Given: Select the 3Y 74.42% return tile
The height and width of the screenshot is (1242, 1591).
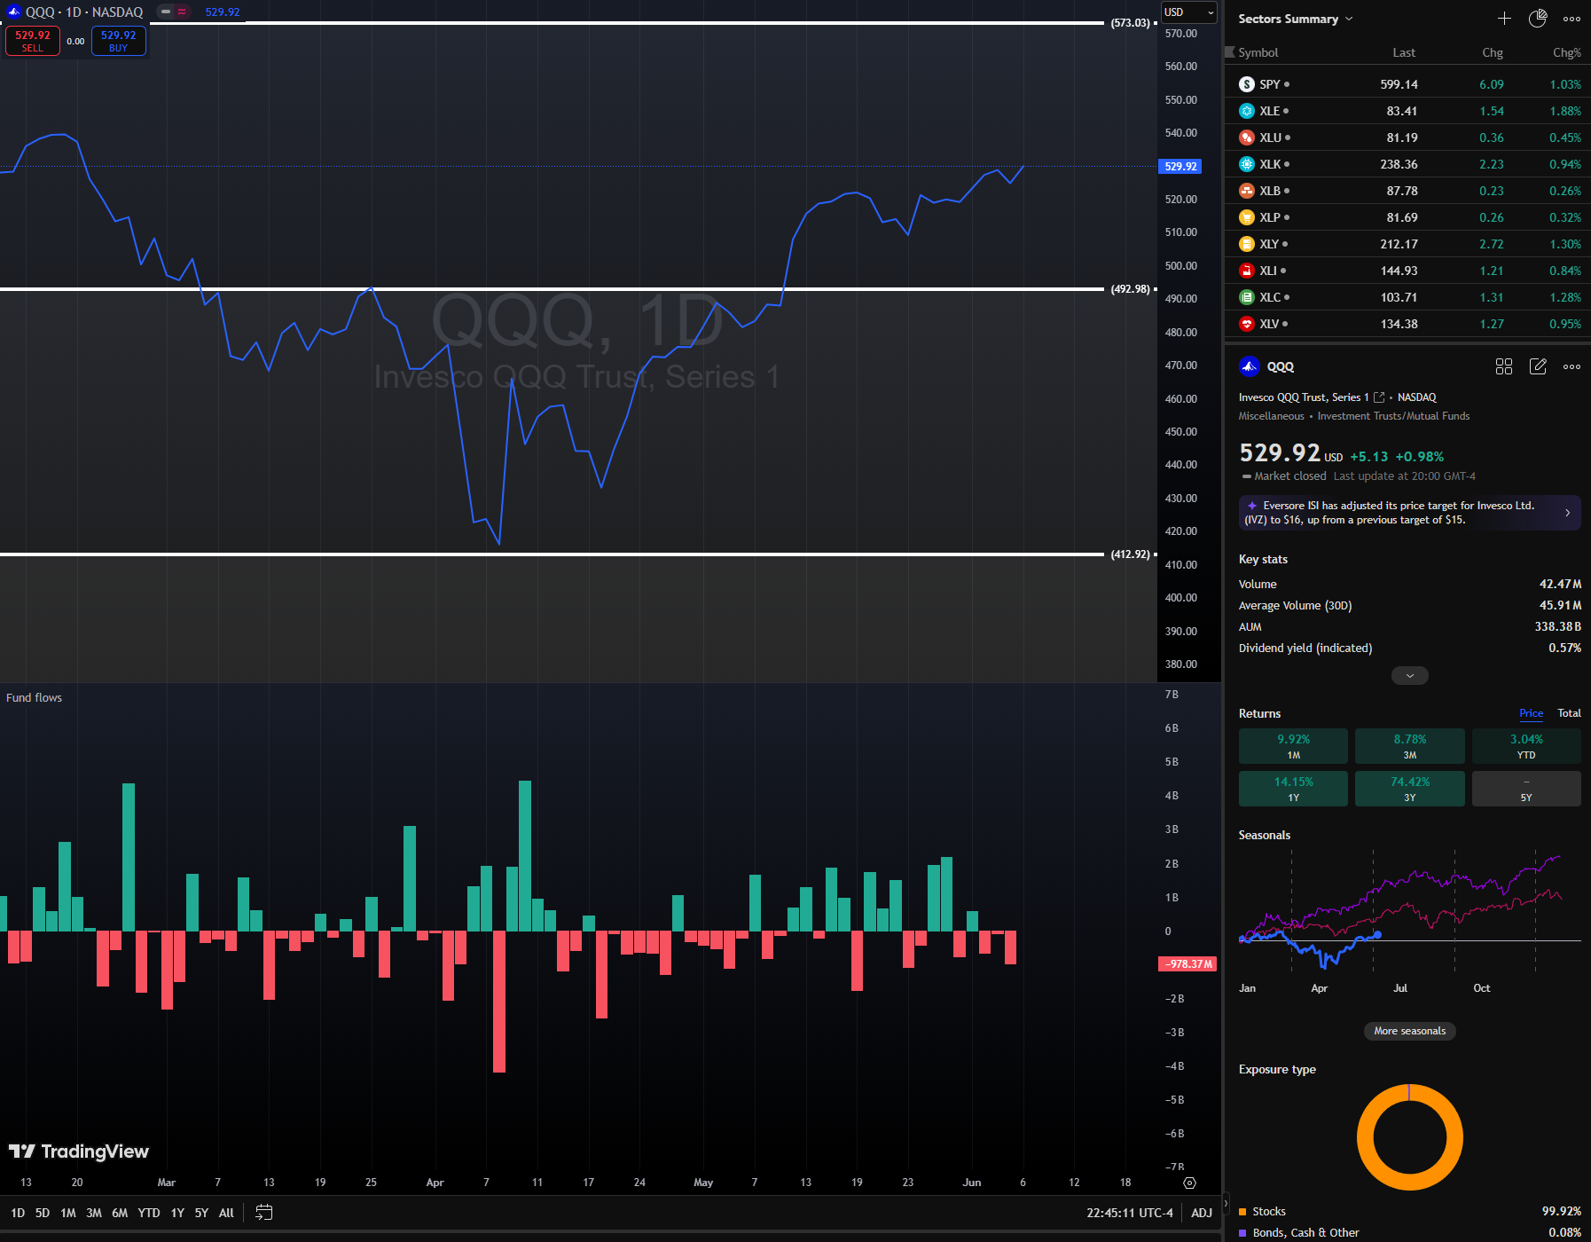Looking at the screenshot, I should click(1409, 789).
